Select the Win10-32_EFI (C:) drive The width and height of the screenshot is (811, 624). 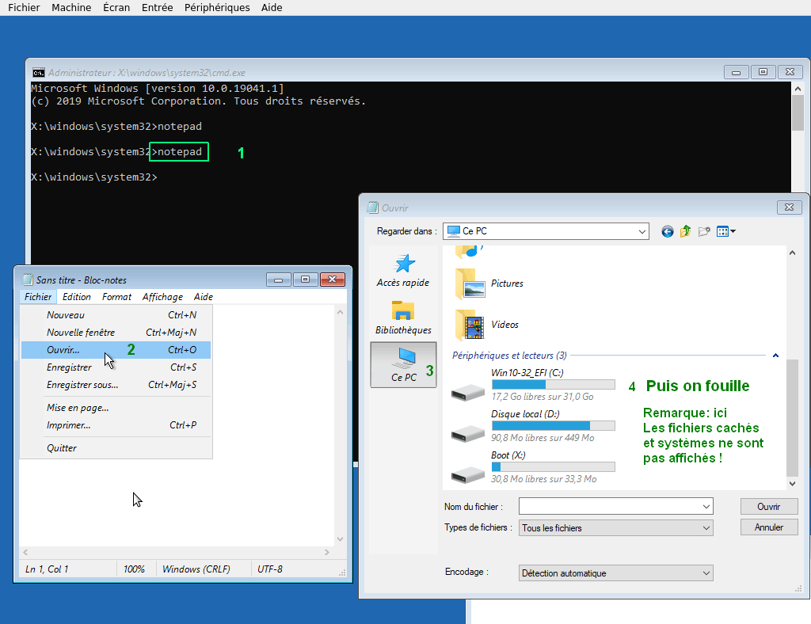coord(533,385)
